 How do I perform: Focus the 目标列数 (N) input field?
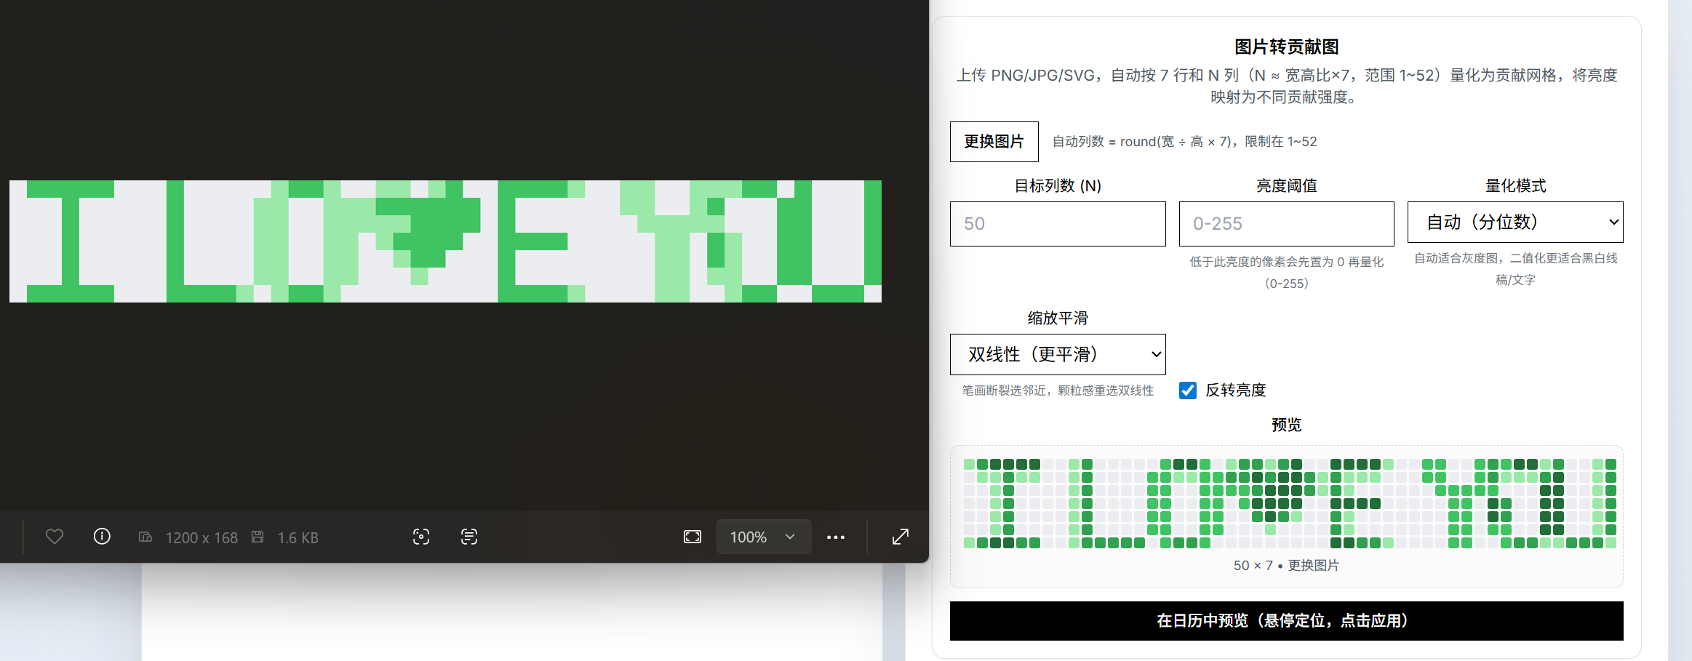pyautogui.click(x=1058, y=224)
